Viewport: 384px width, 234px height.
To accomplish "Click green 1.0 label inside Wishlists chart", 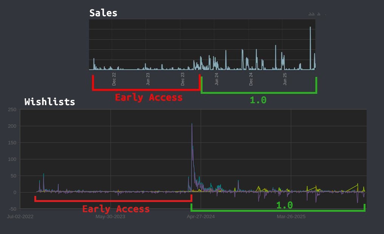I will click(284, 205).
